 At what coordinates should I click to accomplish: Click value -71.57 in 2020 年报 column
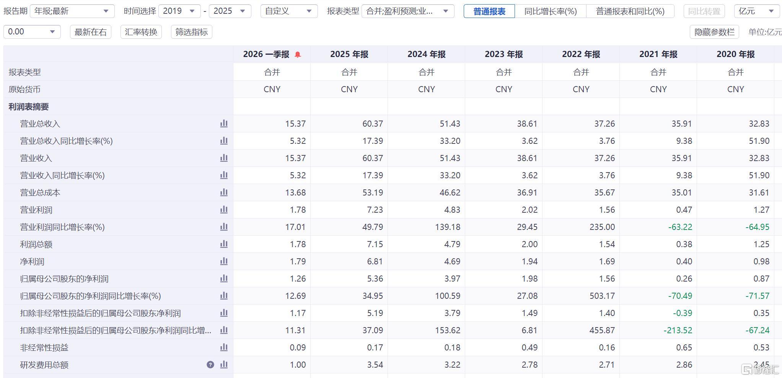[x=757, y=296]
